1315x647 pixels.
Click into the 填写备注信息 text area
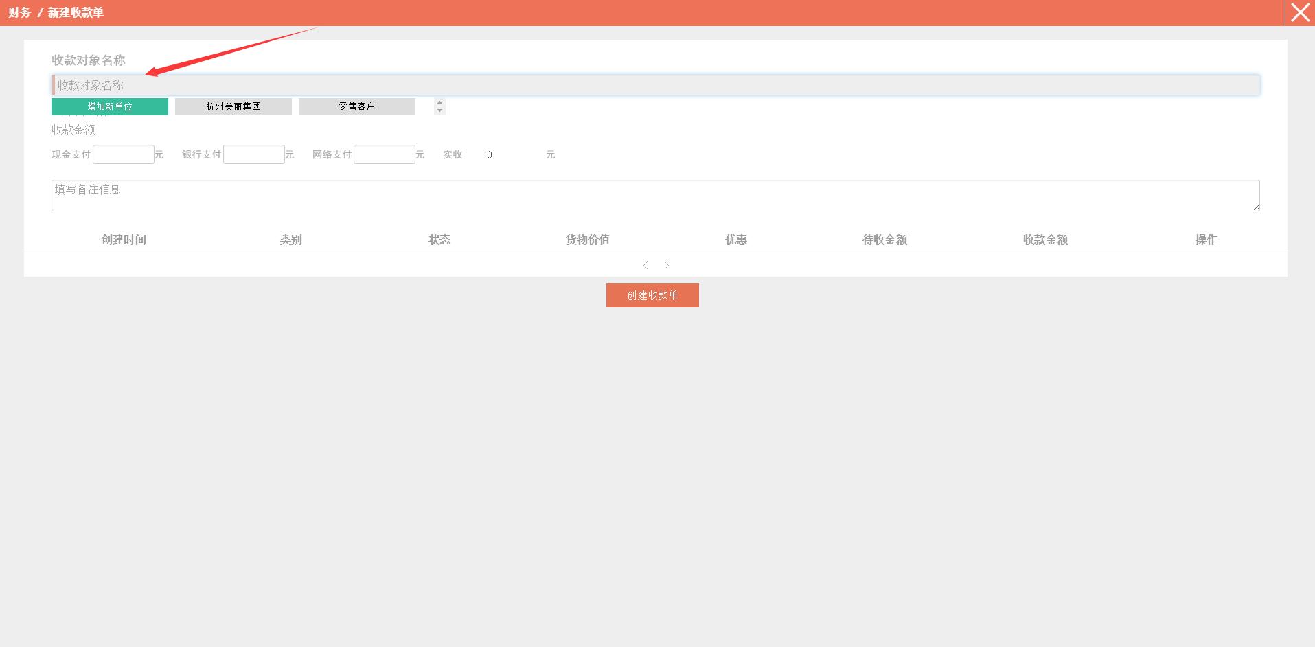(x=656, y=196)
